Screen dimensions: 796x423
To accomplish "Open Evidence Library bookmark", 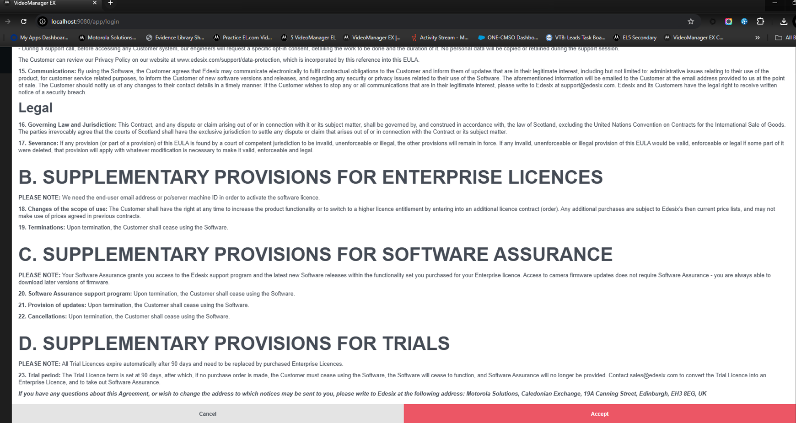I will click(175, 37).
